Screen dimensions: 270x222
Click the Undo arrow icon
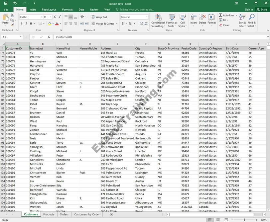point(15,3)
